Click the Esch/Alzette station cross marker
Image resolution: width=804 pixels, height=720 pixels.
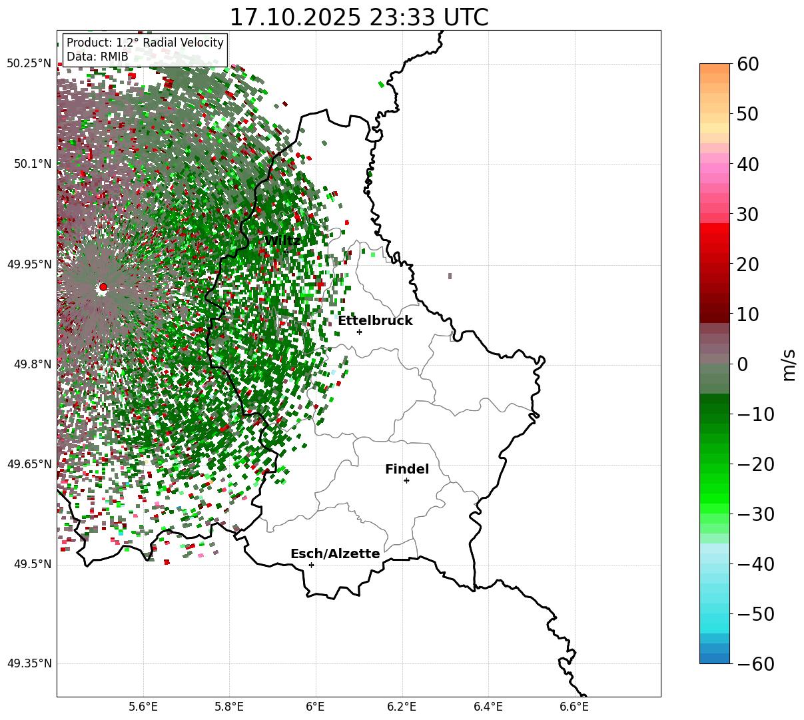(x=311, y=565)
